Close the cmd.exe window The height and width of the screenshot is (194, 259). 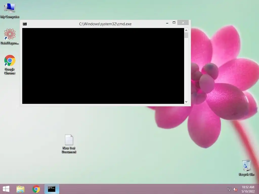(183, 22)
